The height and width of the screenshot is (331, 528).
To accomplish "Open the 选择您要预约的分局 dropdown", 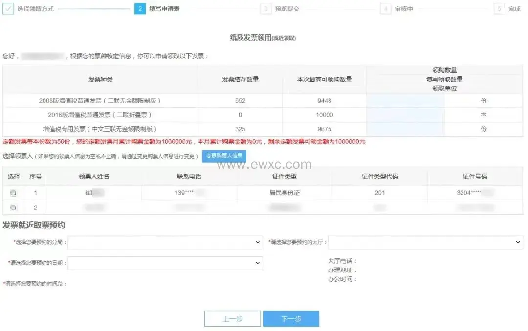I will pyautogui.click(x=166, y=242).
